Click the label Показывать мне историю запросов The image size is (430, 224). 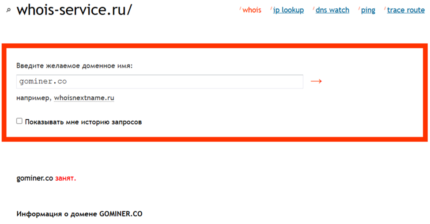click(x=83, y=122)
